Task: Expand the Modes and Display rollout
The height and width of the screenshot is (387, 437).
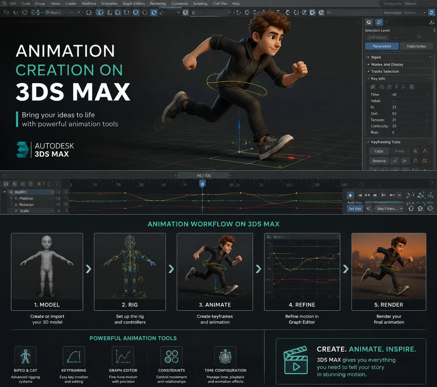Action: coord(399,64)
